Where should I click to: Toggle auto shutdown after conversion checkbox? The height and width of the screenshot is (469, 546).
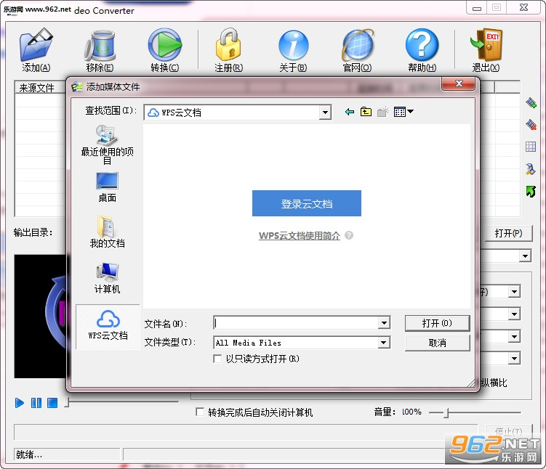coord(200,412)
